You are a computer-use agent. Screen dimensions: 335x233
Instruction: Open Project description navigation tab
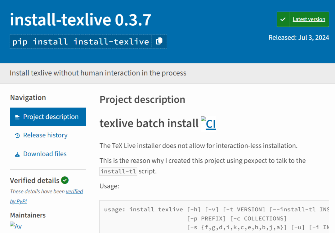click(x=48, y=117)
